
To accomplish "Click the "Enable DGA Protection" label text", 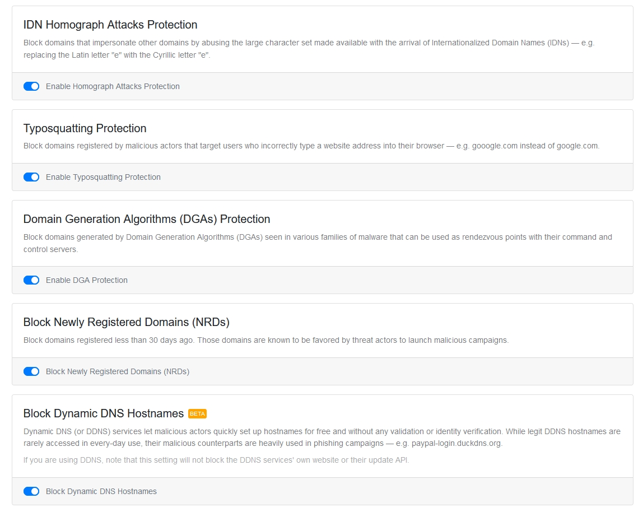I will tap(87, 280).
